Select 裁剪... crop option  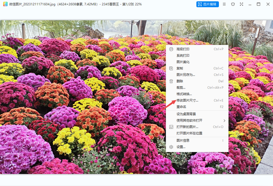pos(181,88)
